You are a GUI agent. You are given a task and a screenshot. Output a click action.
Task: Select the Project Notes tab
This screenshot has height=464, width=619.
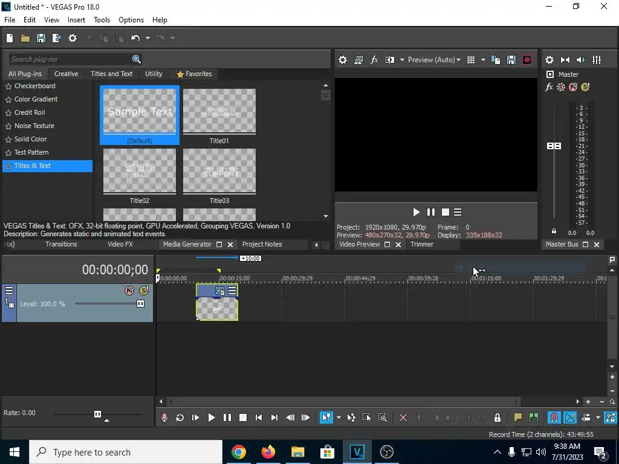262,244
